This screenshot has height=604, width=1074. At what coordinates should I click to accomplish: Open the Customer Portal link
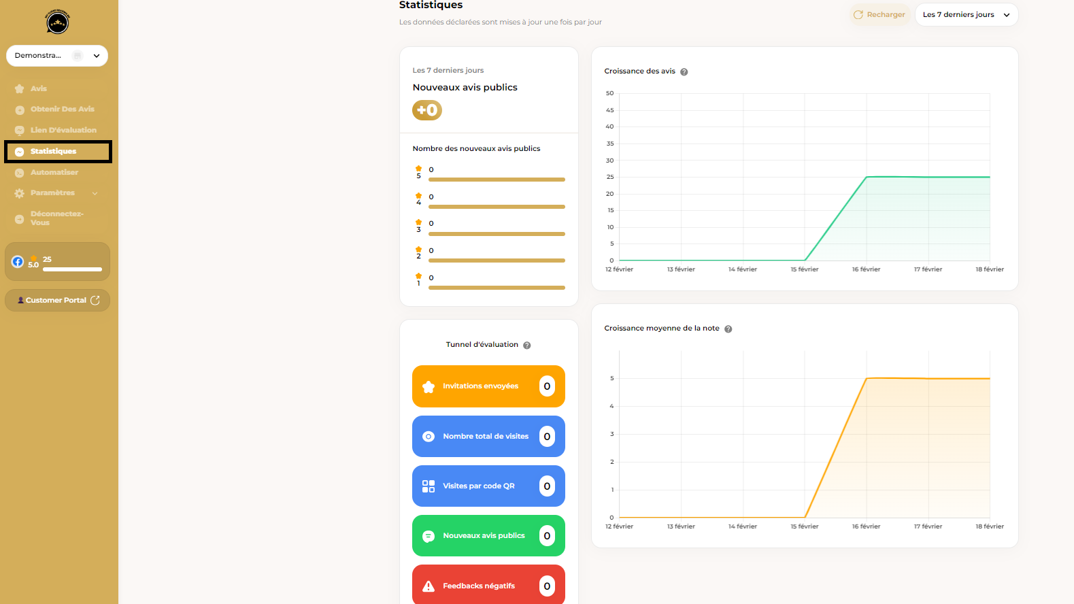(57, 300)
